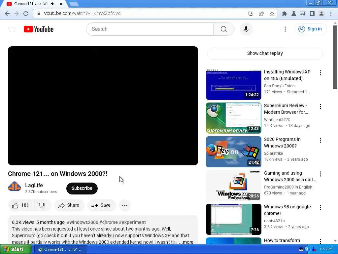The width and height of the screenshot is (338, 254).
Task: Open the YouTube guide hamburger menu
Action: tap(12, 29)
